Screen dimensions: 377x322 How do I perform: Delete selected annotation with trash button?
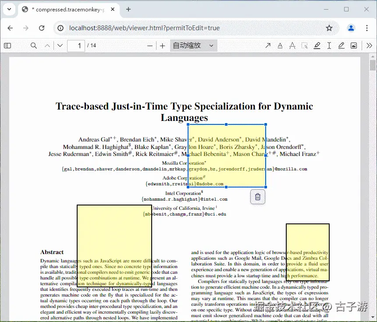point(258,197)
